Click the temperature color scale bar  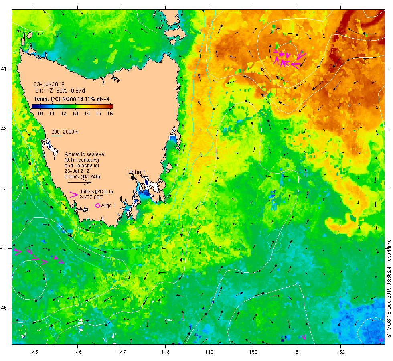[x=73, y=106]
